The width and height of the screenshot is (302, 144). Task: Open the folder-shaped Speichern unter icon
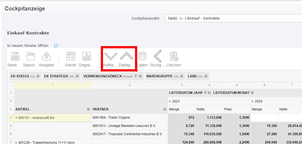[31, 56]
